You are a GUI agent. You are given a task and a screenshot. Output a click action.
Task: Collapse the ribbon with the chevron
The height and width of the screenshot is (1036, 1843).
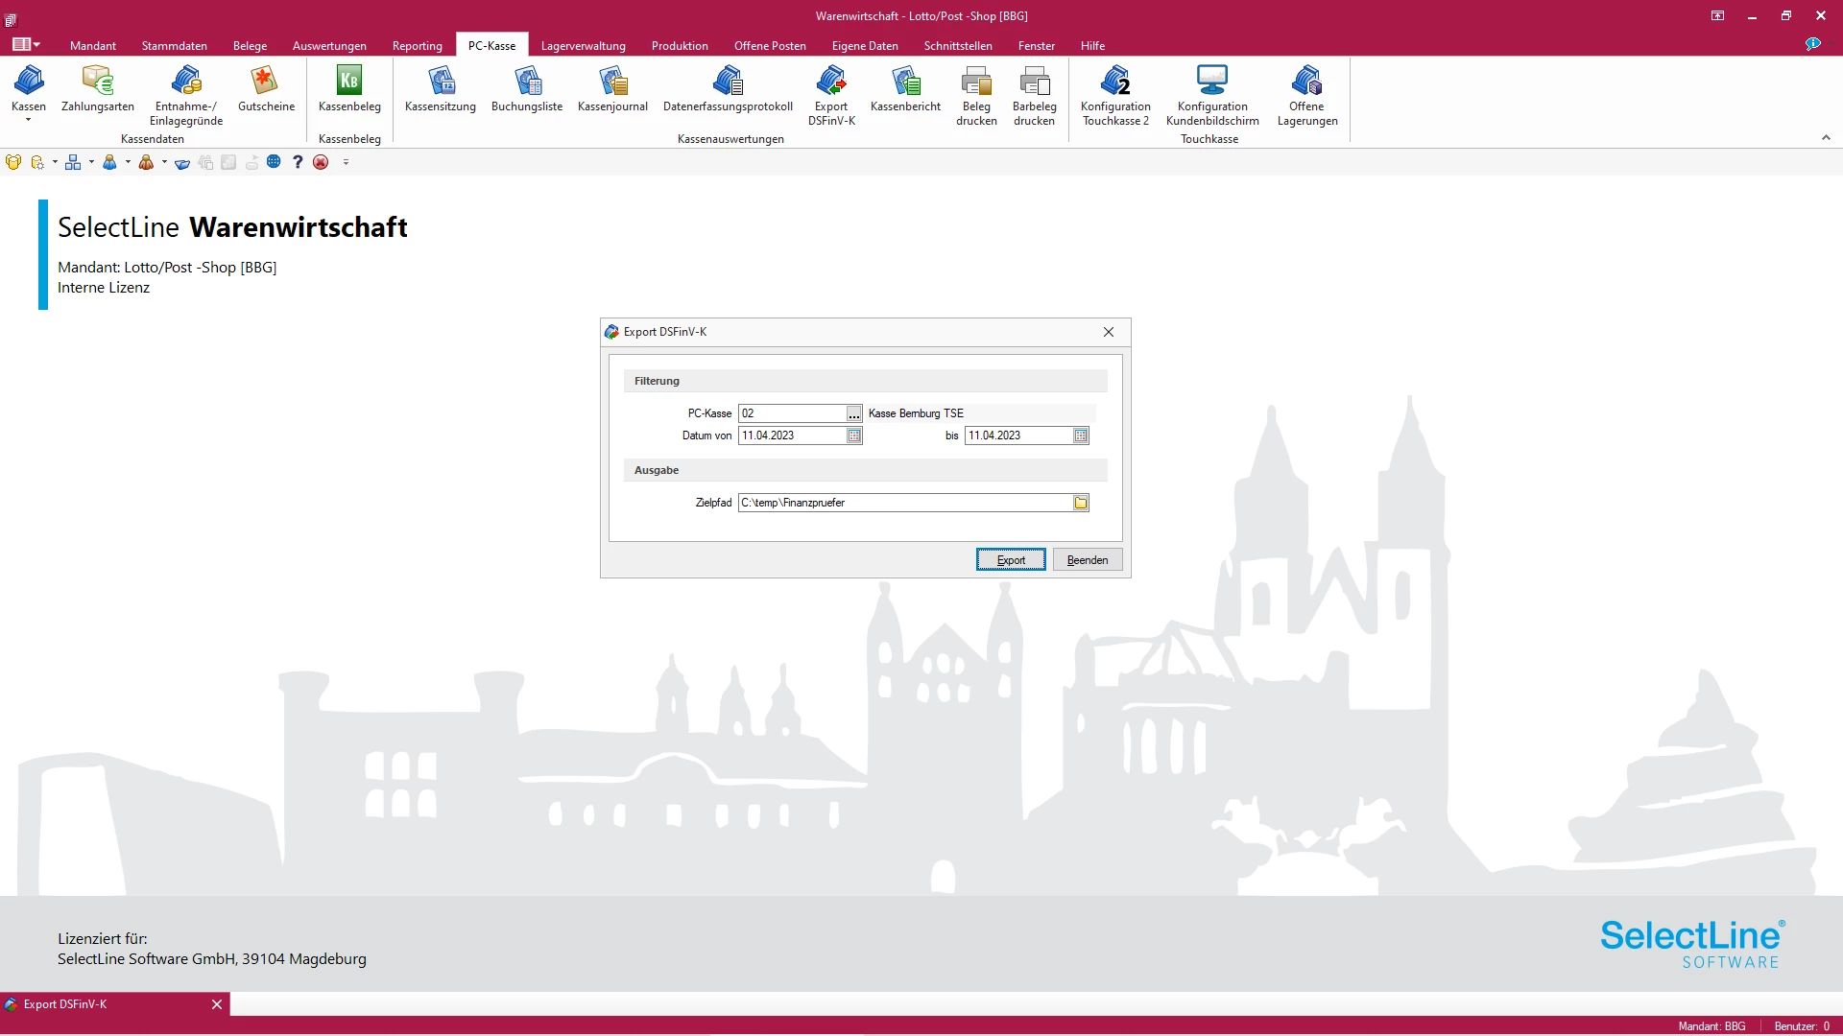click(x=1826, y=138)
